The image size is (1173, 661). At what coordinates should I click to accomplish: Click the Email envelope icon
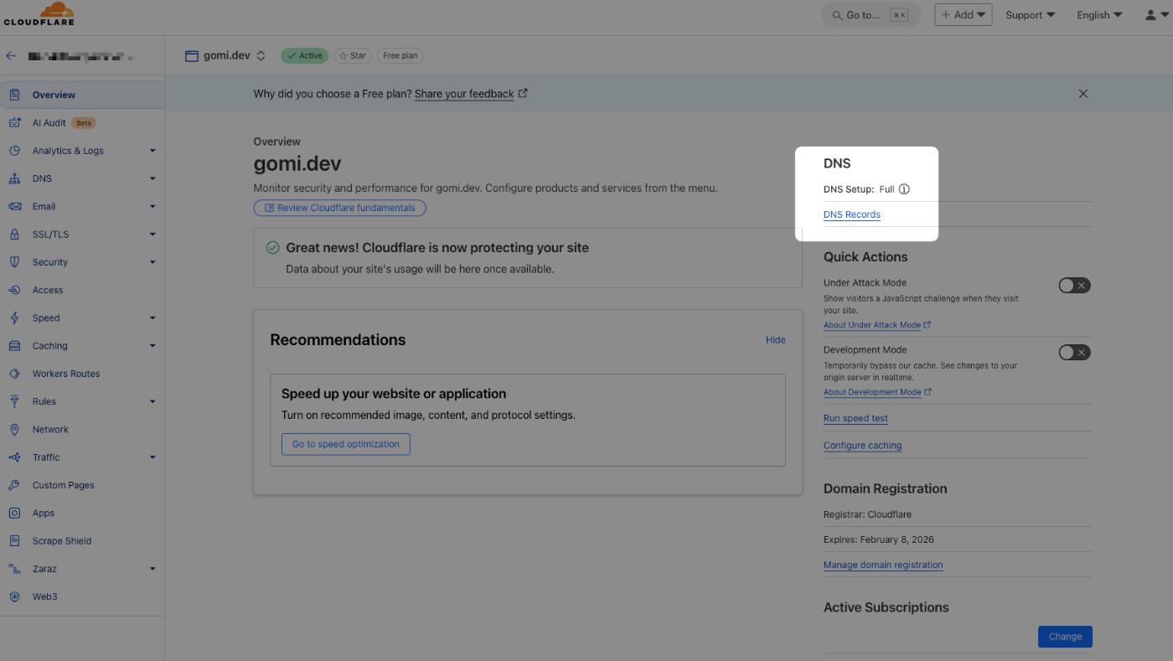14,206
